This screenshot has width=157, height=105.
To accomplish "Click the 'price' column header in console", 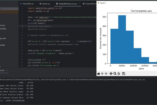I will [30, 83].
